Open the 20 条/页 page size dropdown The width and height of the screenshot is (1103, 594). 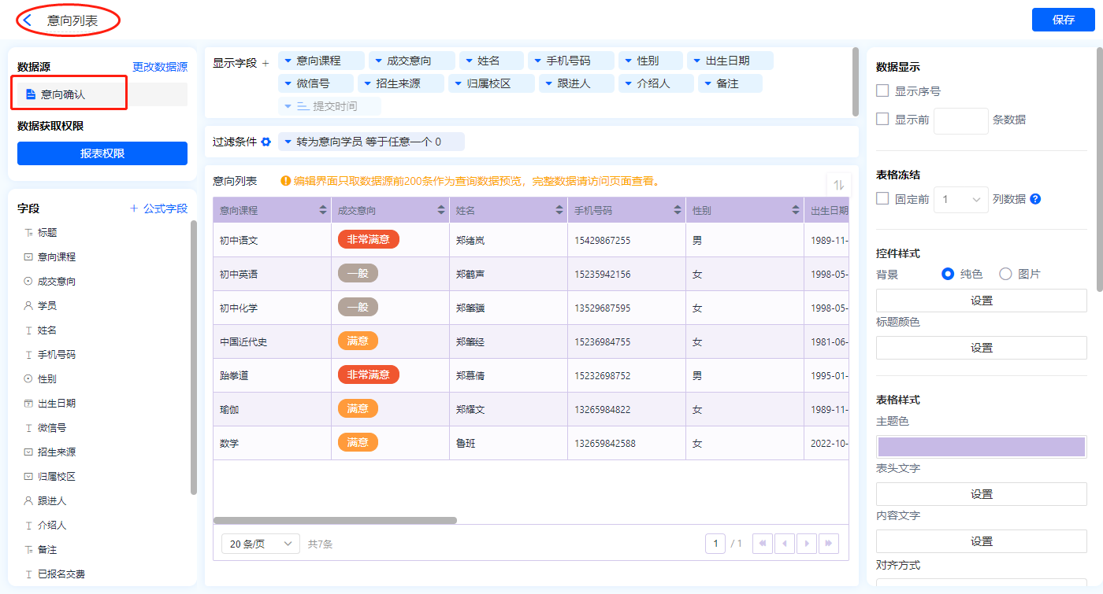(260, 544)
